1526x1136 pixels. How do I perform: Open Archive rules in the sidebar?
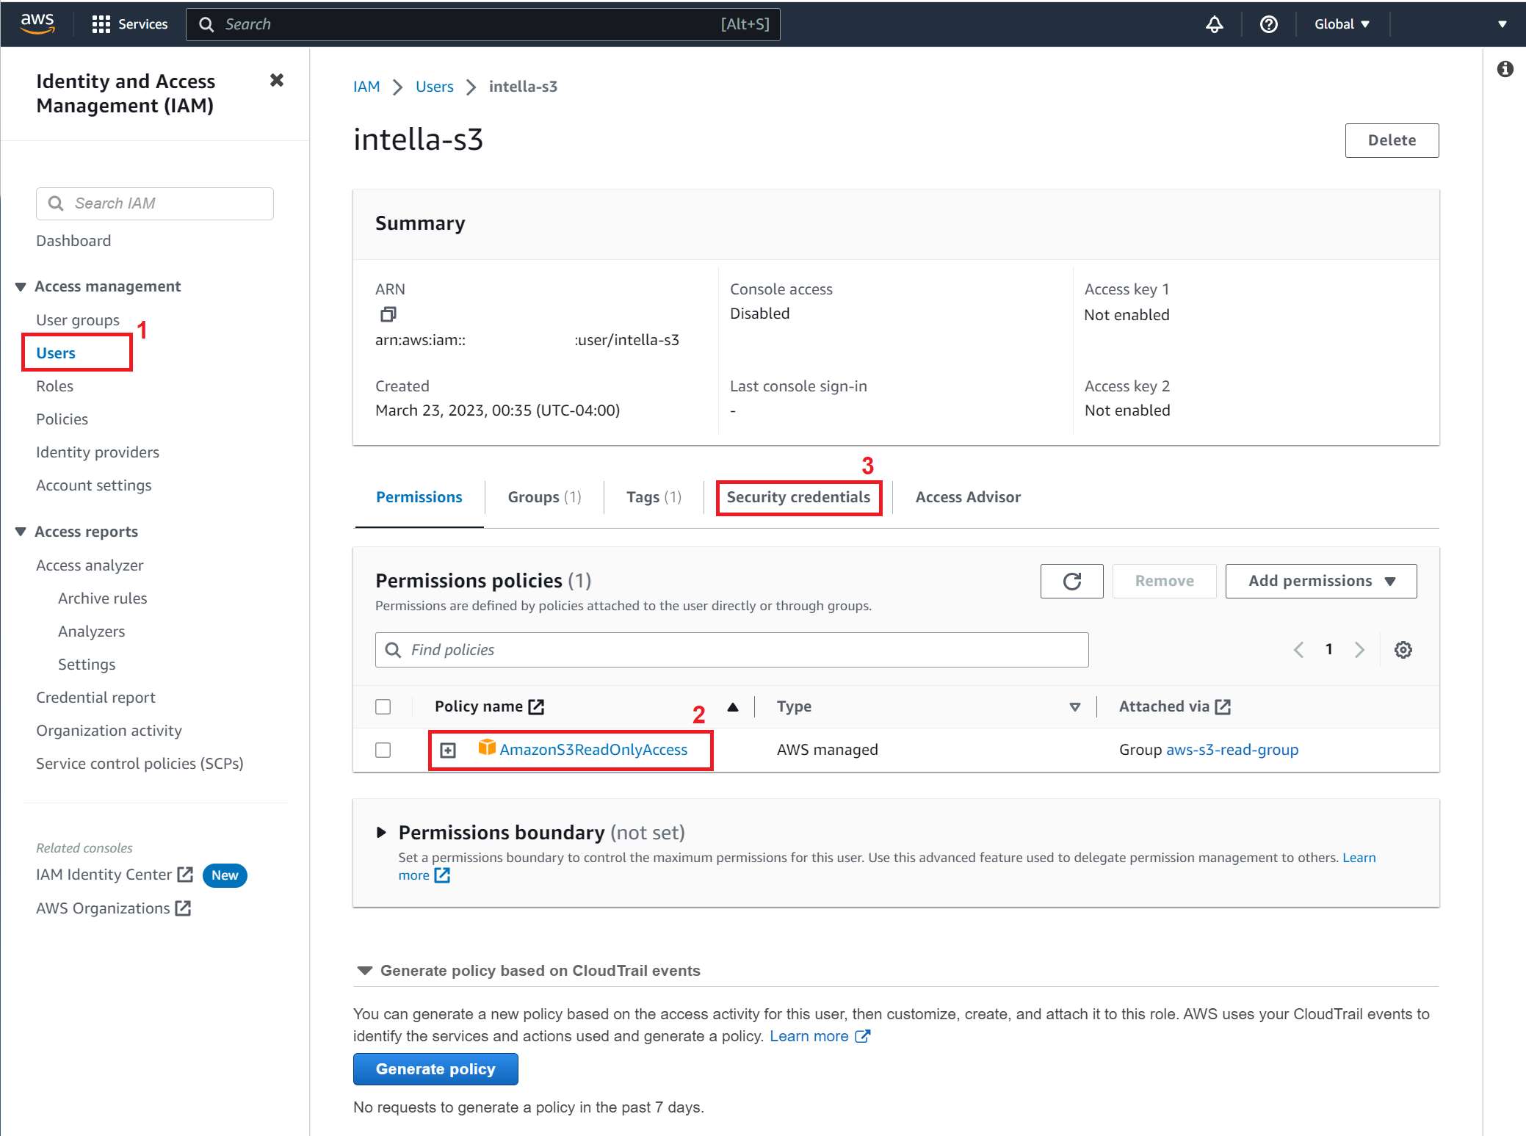[x=103, y=598]
